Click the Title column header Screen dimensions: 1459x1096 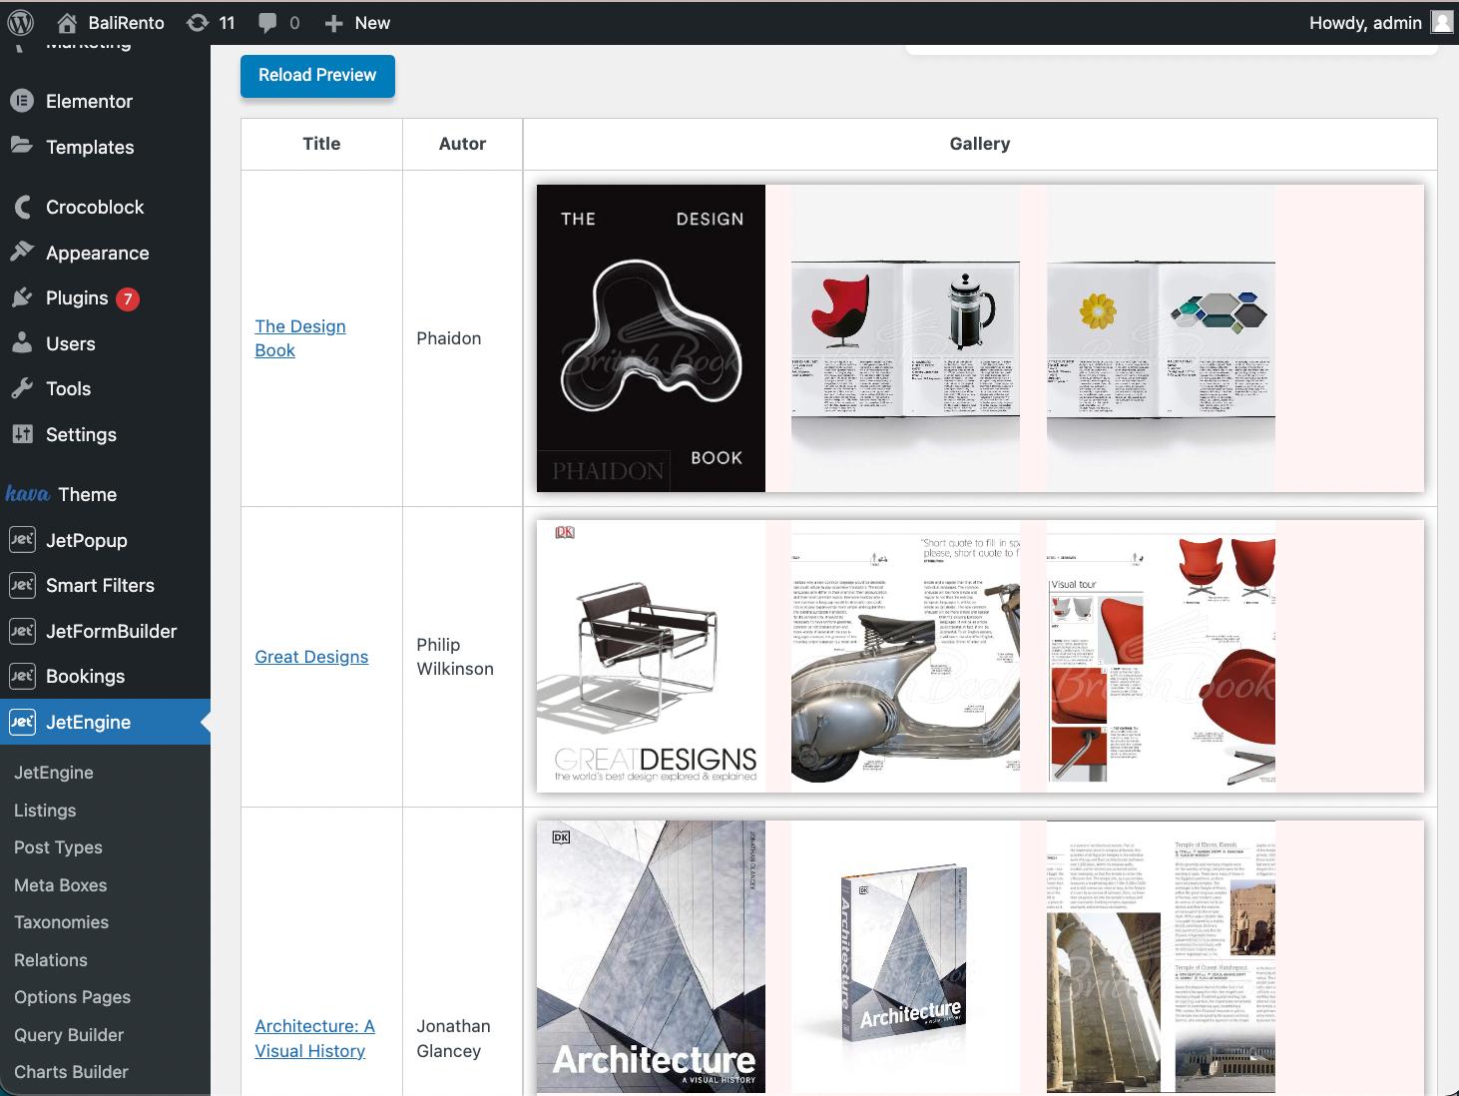321,144
